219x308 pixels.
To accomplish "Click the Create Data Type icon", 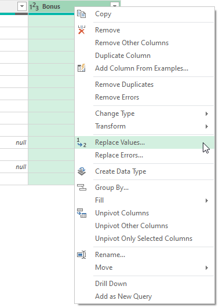I will (81, 171).
